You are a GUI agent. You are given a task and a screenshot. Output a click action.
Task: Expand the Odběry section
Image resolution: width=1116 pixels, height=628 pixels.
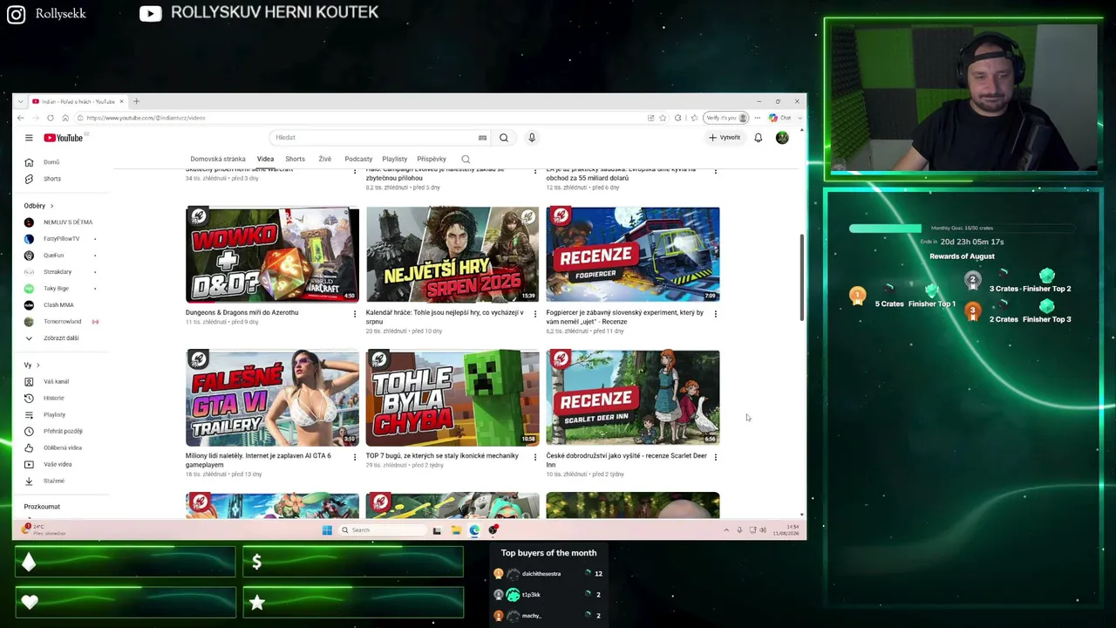38,206
